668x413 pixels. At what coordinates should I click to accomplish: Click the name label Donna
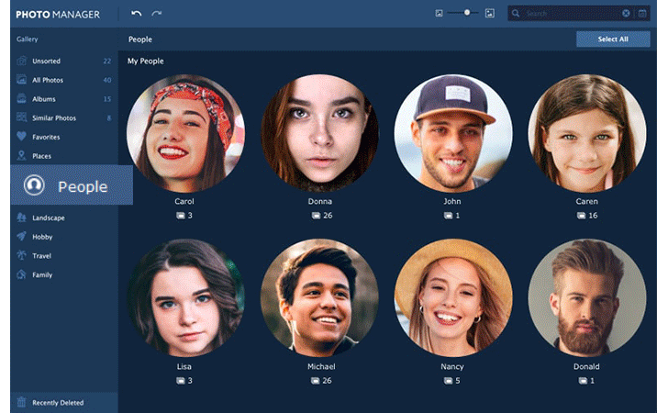(320, 201)
